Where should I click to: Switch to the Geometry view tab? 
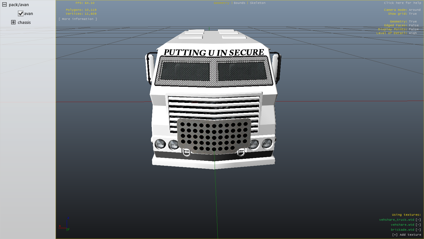[x=221, y=3]
